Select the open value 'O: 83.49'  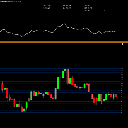[47, 6]
